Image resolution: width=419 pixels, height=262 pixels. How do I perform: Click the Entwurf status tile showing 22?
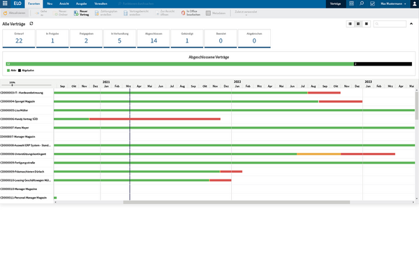(x=19, y=38)
